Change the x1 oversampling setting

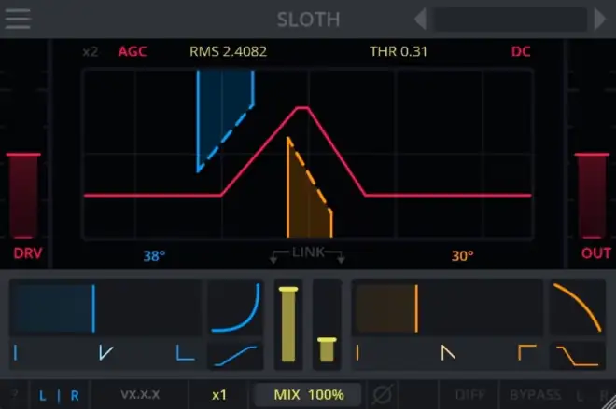[x=219, y=395]
